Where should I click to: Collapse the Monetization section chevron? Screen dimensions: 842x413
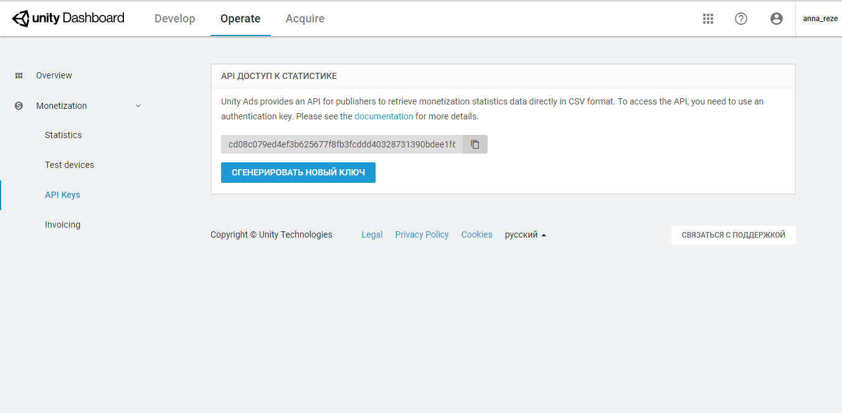(x=138, y=106)
